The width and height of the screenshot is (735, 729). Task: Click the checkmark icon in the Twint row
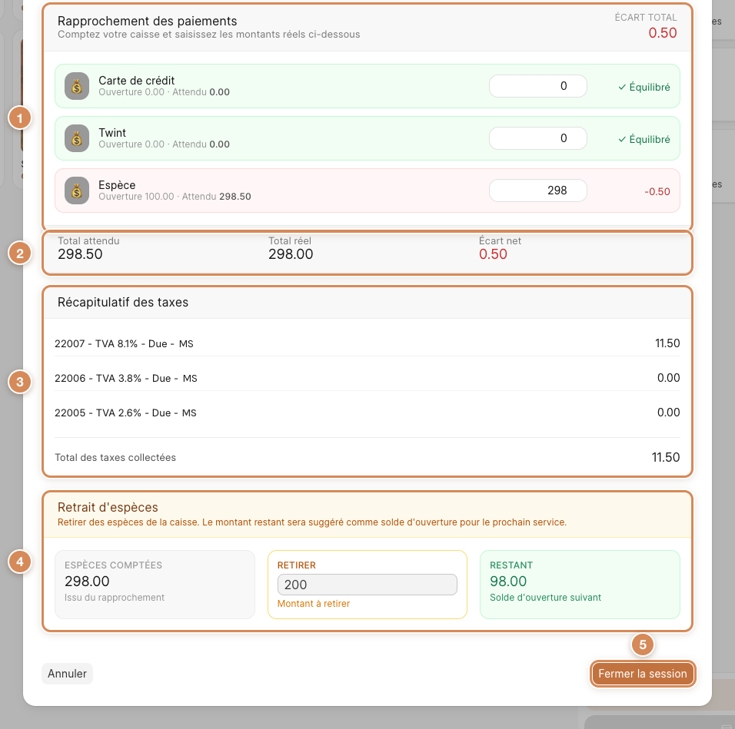[x=622, y=140]
